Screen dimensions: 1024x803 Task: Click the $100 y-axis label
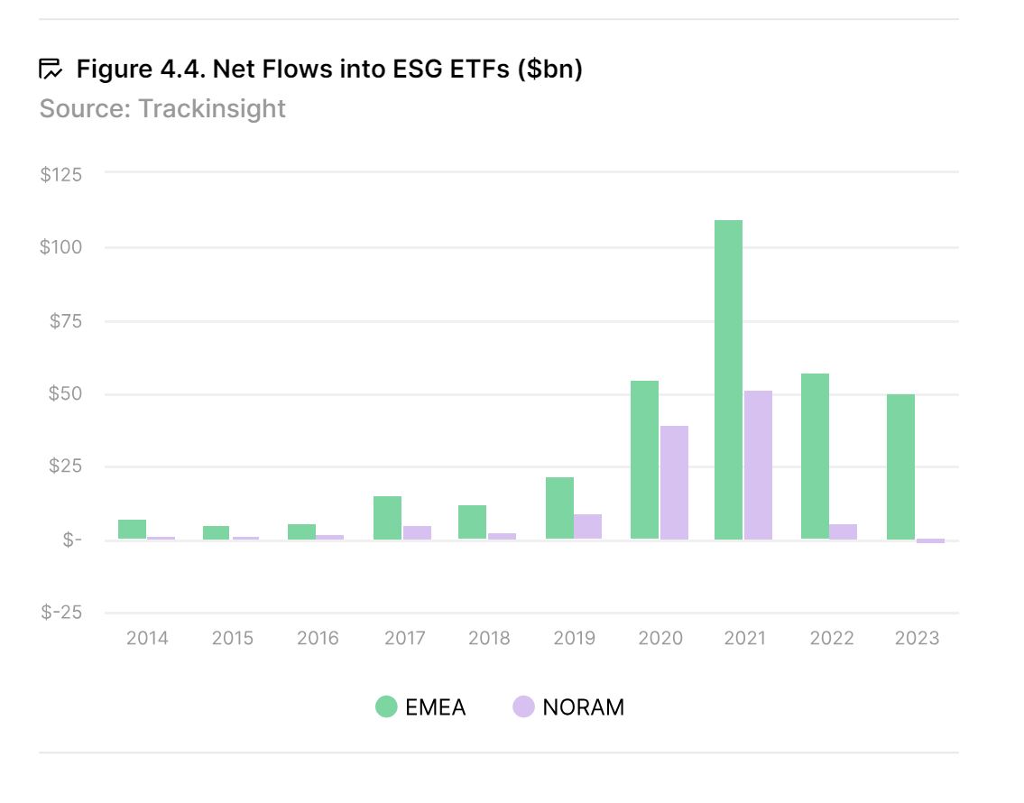(60, 247)
